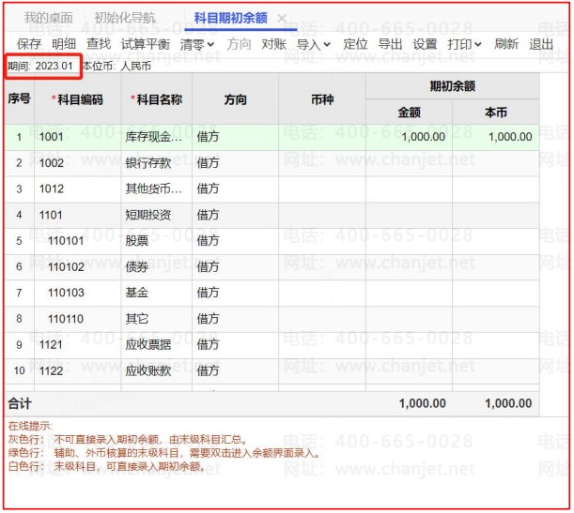This screenshot has width=574, height=513.
Task: Click 退出 to exit the page
Action: tap(541, 44)
